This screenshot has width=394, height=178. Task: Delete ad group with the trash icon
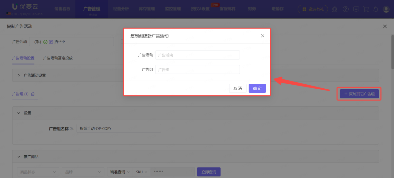(33, 94)
